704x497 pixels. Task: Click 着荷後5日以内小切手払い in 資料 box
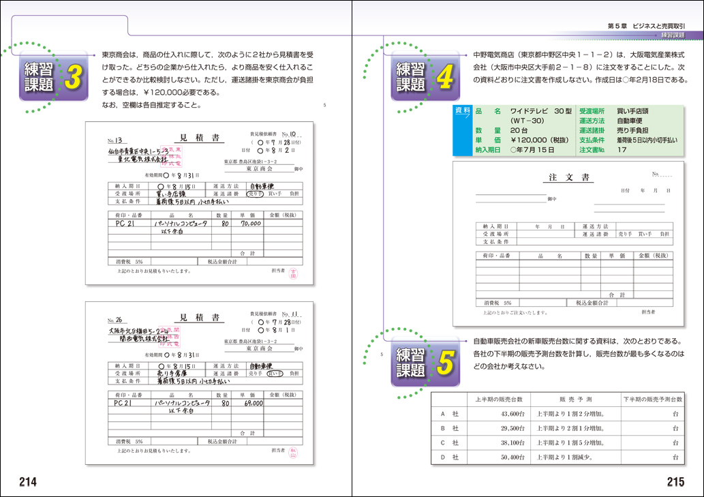click(x=647, y=140)
